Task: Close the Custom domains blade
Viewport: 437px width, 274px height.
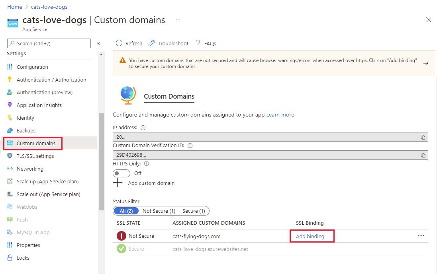Action: pos(428,20)
